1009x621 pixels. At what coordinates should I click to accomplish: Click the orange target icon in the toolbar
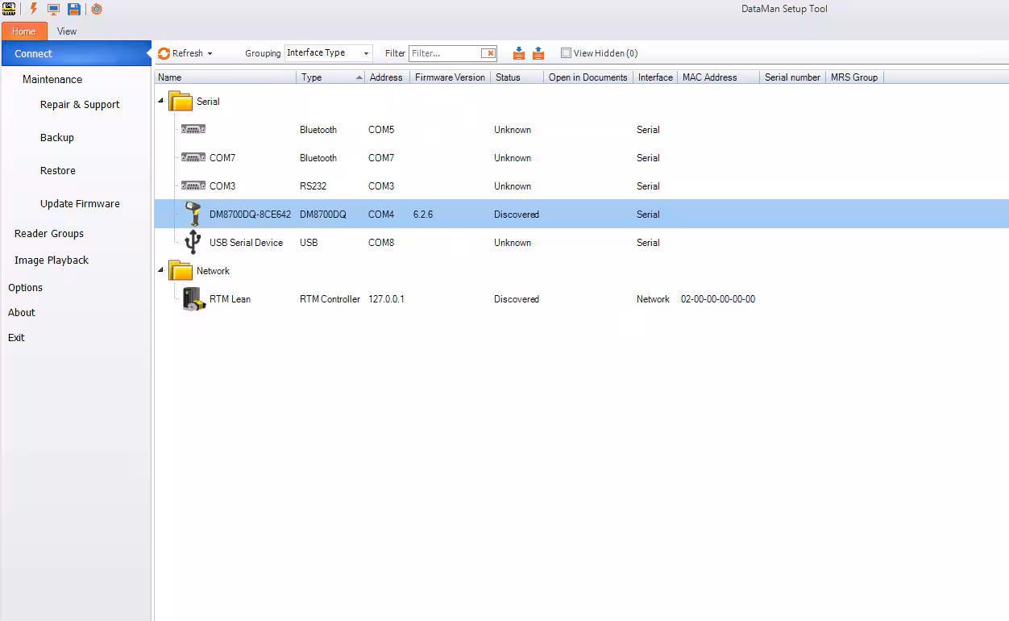coord(97,9)
